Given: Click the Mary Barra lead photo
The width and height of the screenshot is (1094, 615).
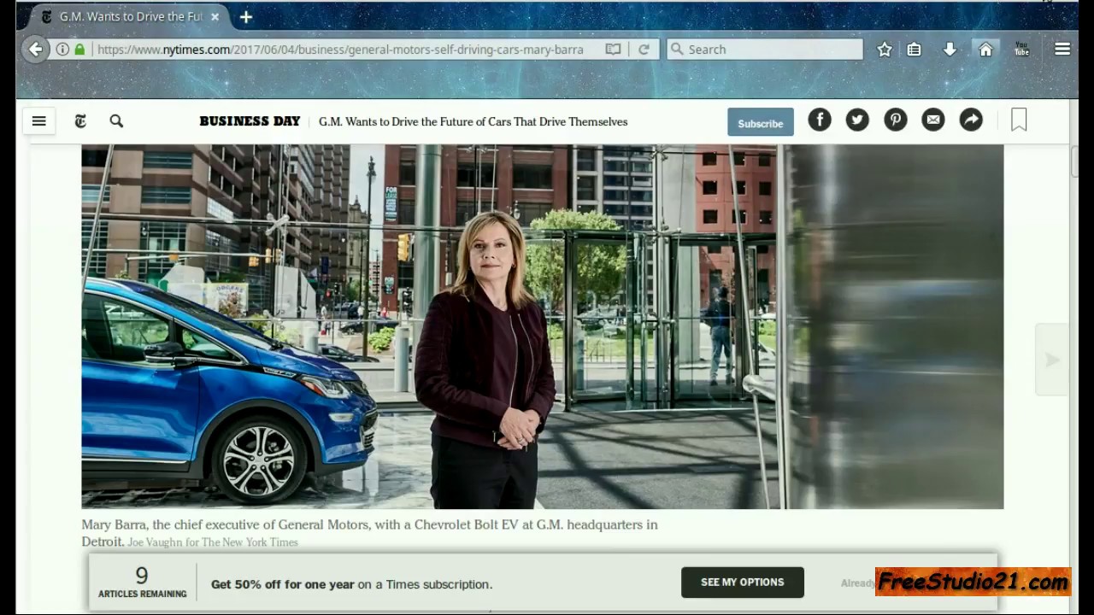Looking at the screenshot, I should click(x=542, y=326).
